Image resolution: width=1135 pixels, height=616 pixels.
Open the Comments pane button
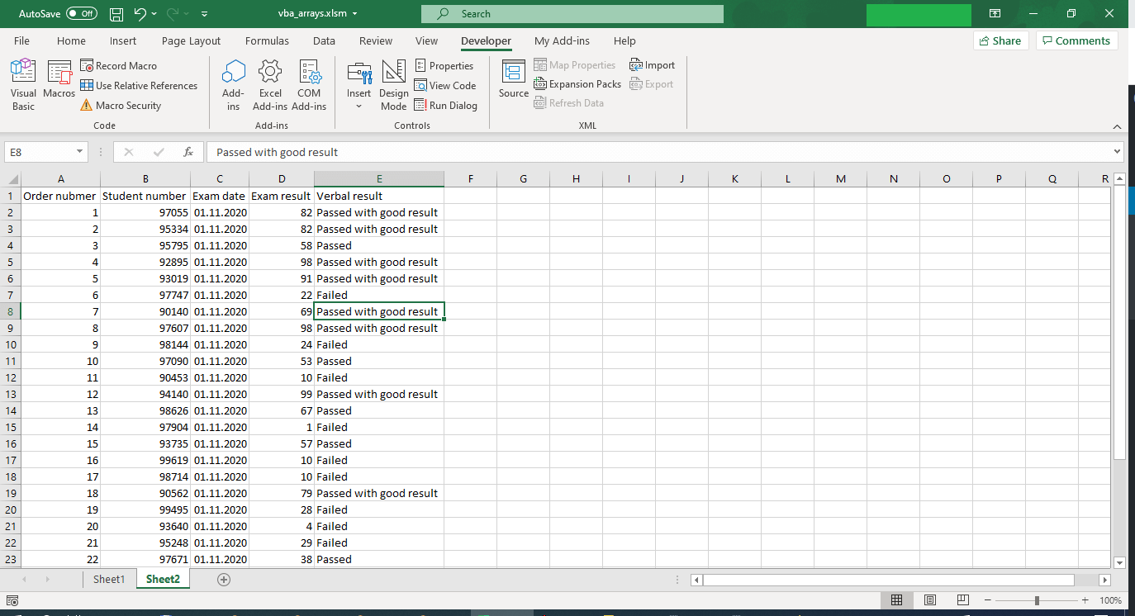1076,41
